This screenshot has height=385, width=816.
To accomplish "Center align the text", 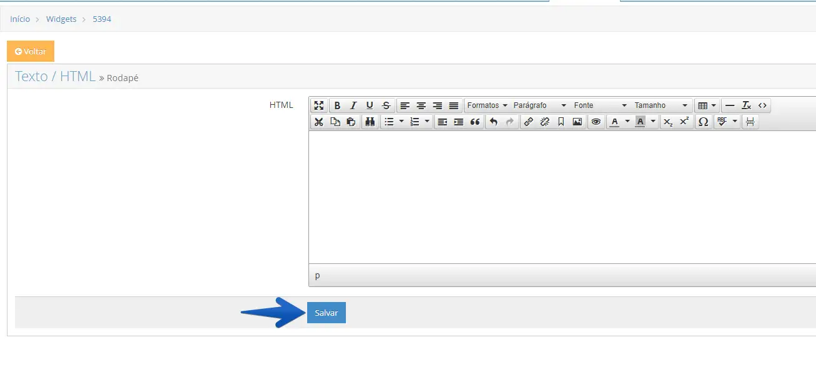I will click(x=421, y=105).
